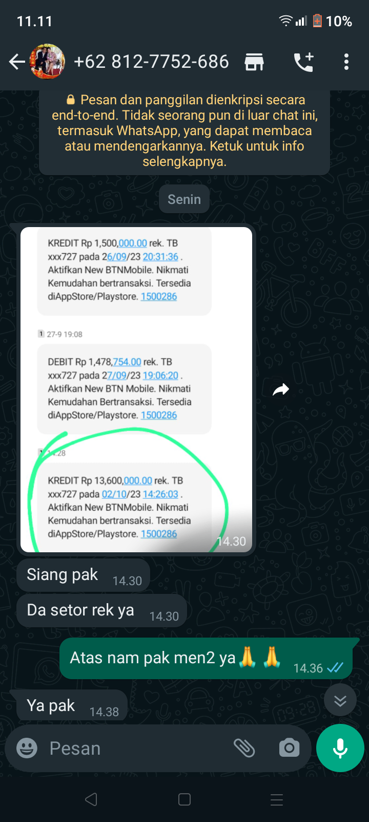
Task: Tap the paperclip attachment icon
Action: click(244, 748)
